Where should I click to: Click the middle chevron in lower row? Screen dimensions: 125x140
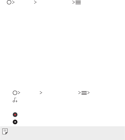(41, 93)
